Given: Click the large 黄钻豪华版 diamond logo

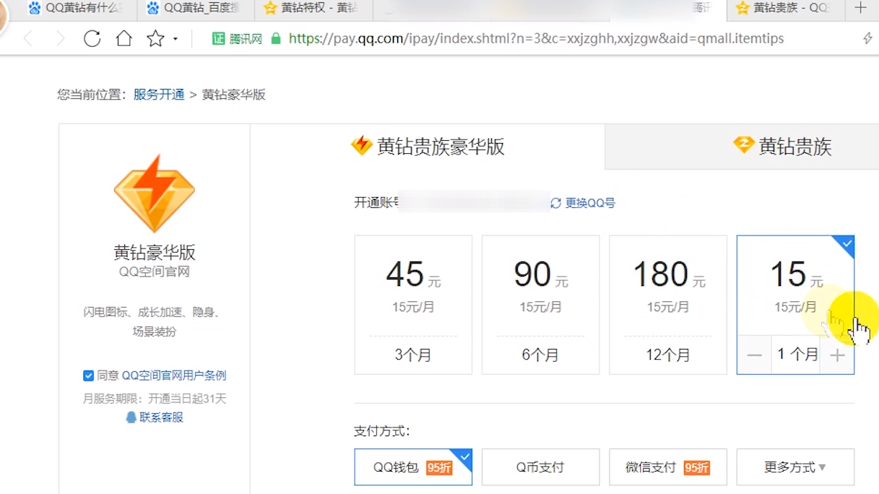Looking at the screenshot, I should click(x=154, y=193).
